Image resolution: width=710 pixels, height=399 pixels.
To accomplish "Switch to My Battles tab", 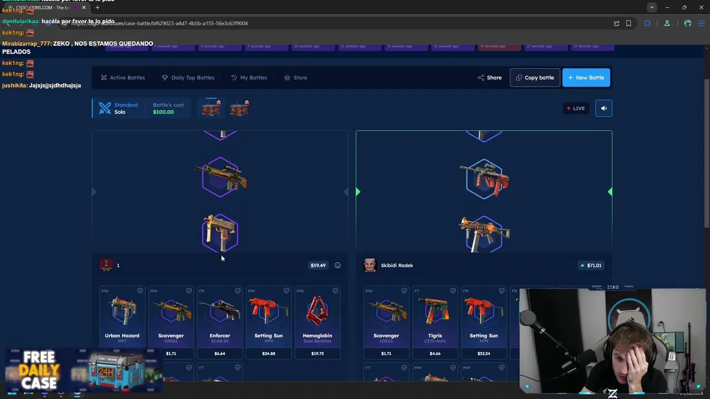I will pos(249,78).
